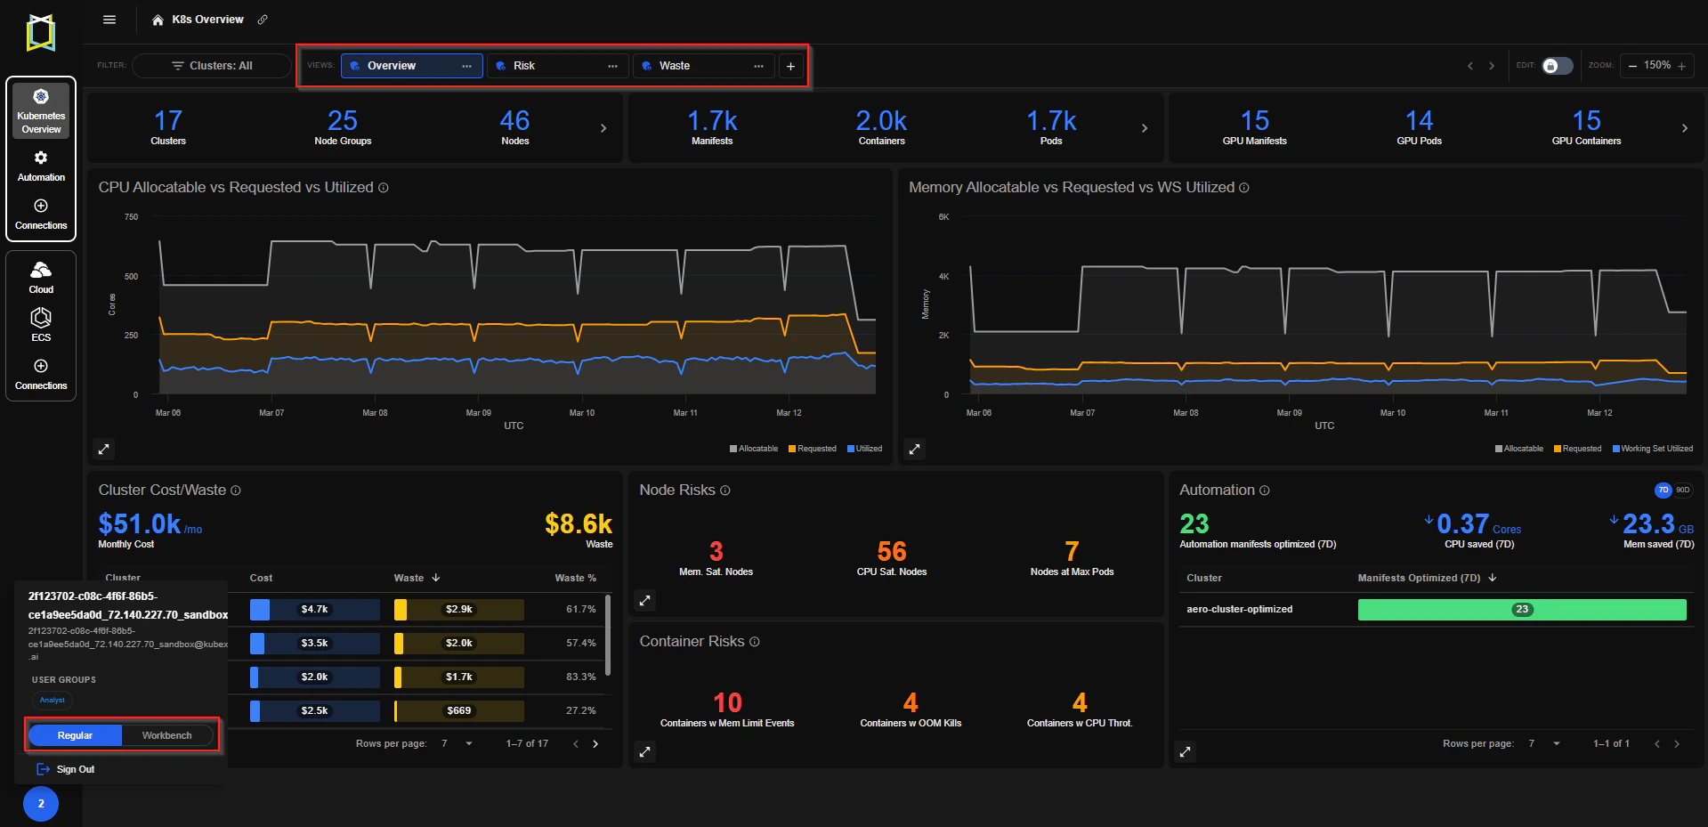Image resolution: width=1708 pixels, height=827 pixels.
Task: Open the Overview view options menu
Action: (466, 66)
